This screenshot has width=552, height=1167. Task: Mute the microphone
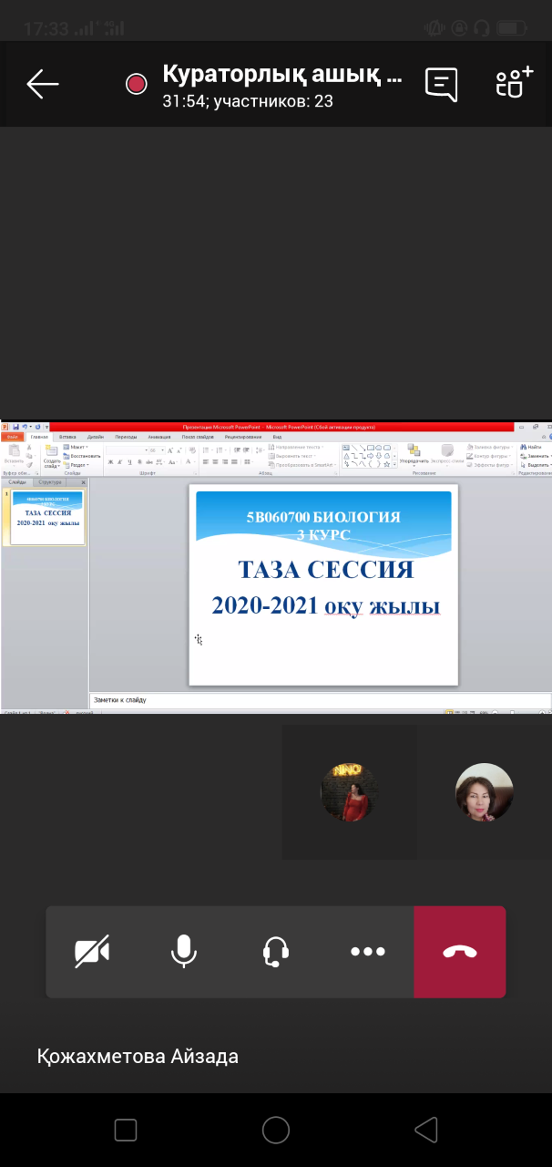point(184,952)
